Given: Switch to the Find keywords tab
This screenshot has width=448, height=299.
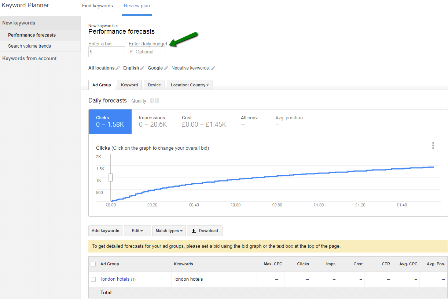Looking at the screenshot, I should (98, 6).
